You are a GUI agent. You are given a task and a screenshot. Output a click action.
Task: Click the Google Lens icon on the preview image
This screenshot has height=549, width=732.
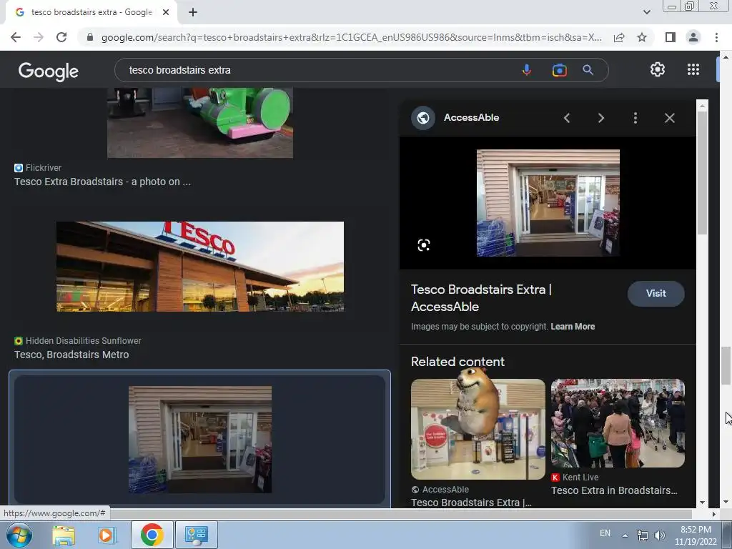point(423,245)
